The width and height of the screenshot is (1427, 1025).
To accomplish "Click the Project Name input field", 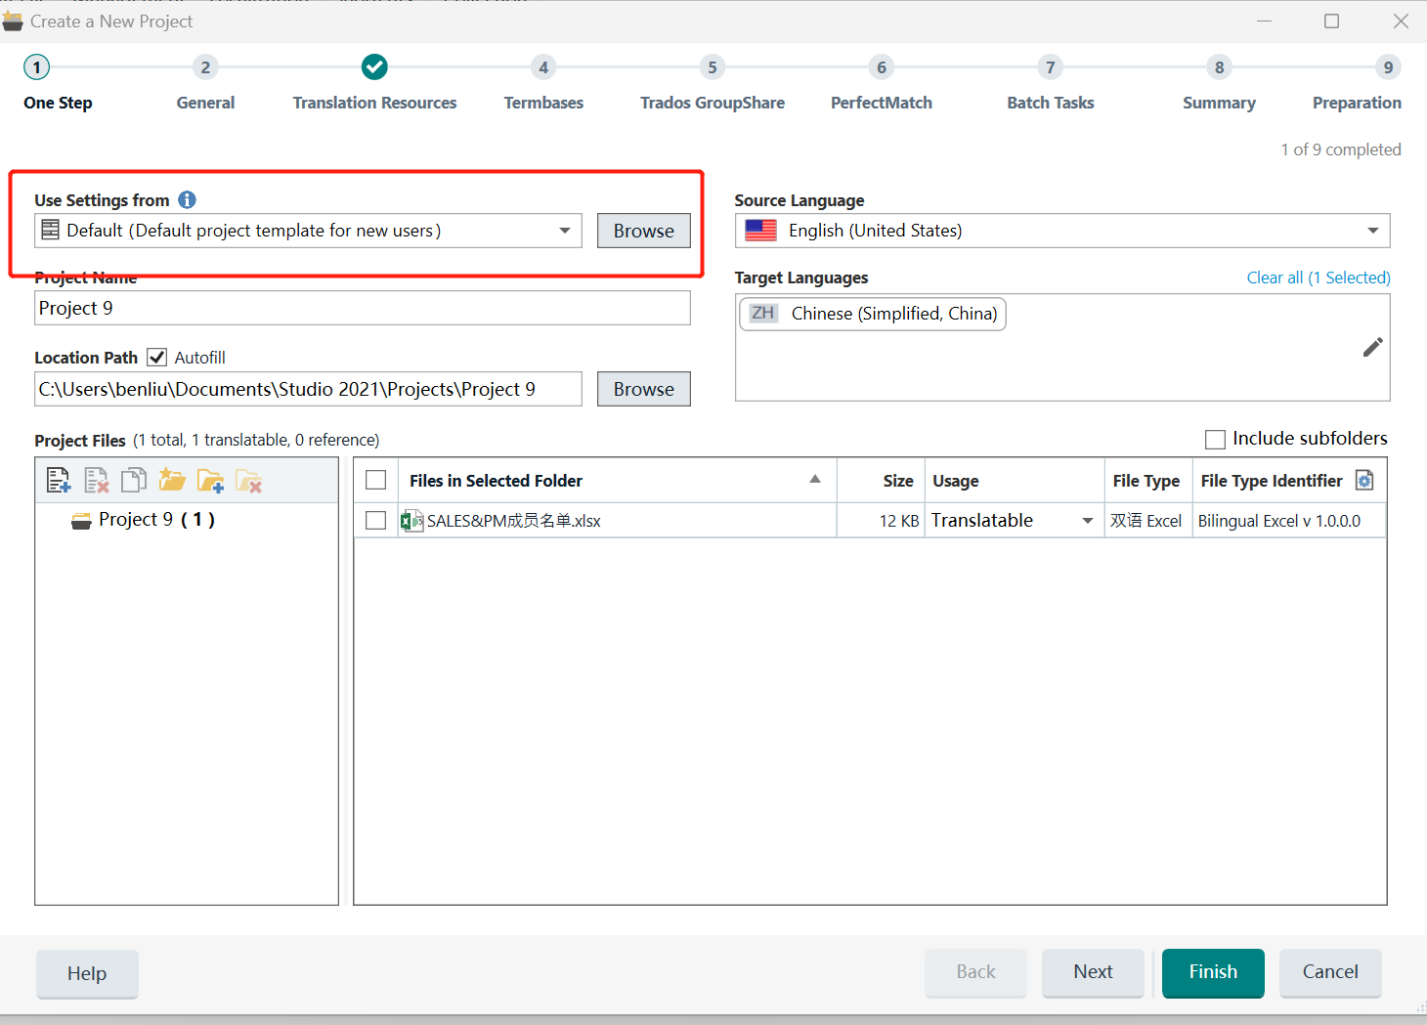I will tap(363, 308).
